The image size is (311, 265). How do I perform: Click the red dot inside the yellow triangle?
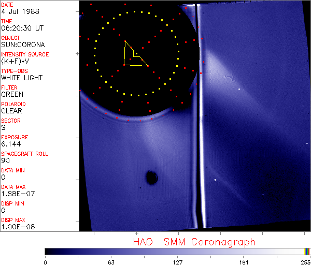click(x=136, y=54)
